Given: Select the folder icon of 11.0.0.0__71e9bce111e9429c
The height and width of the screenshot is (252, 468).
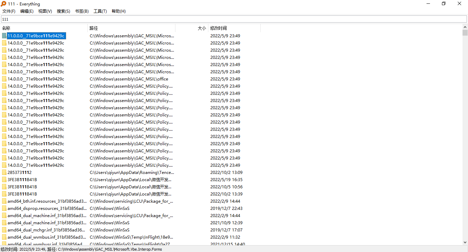Looking at the screenshot, I should coord(4,36).
